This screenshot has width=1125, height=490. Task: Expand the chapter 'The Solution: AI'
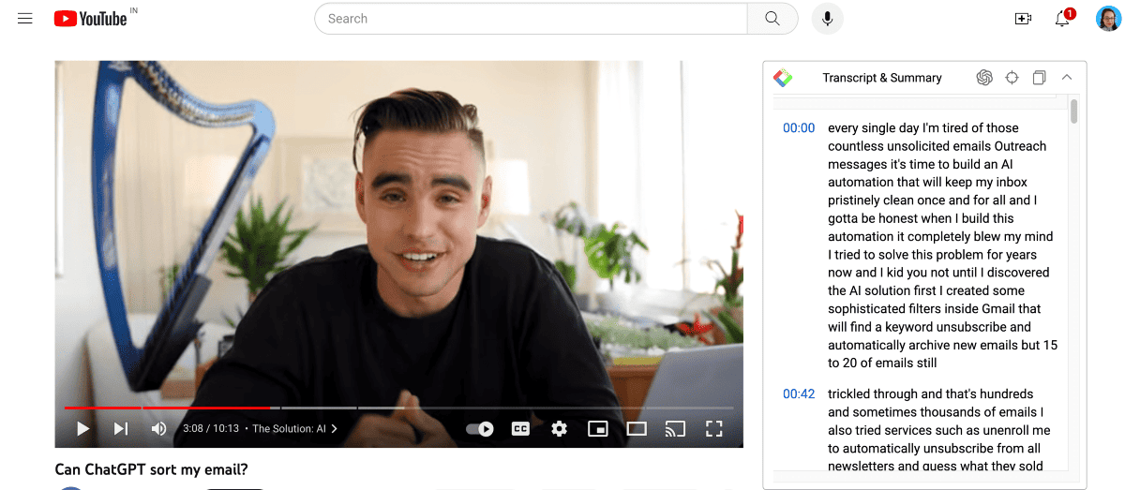click(294, 429)
